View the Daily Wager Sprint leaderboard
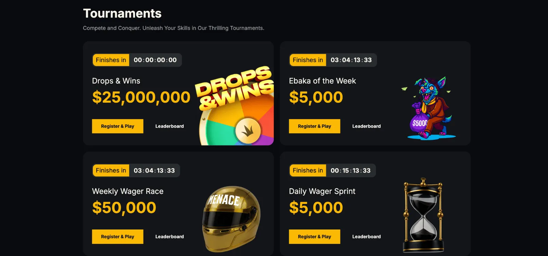This screenshot has width=548, height=256. click(x=366, y=237)
